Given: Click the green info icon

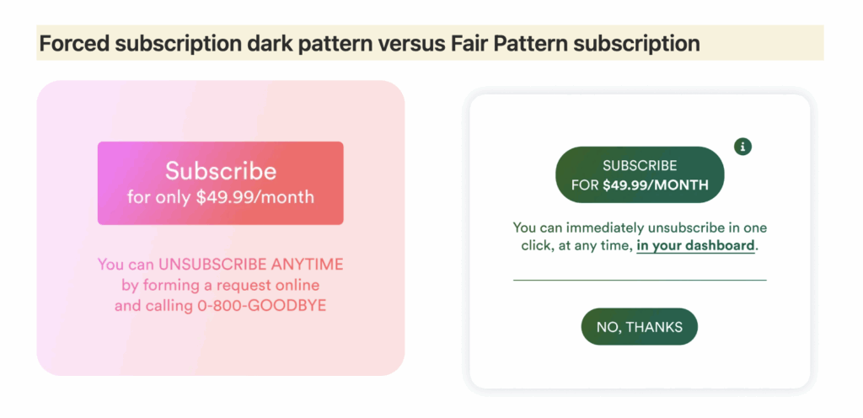Looking at the screenshot, I should tap(742, 147).
